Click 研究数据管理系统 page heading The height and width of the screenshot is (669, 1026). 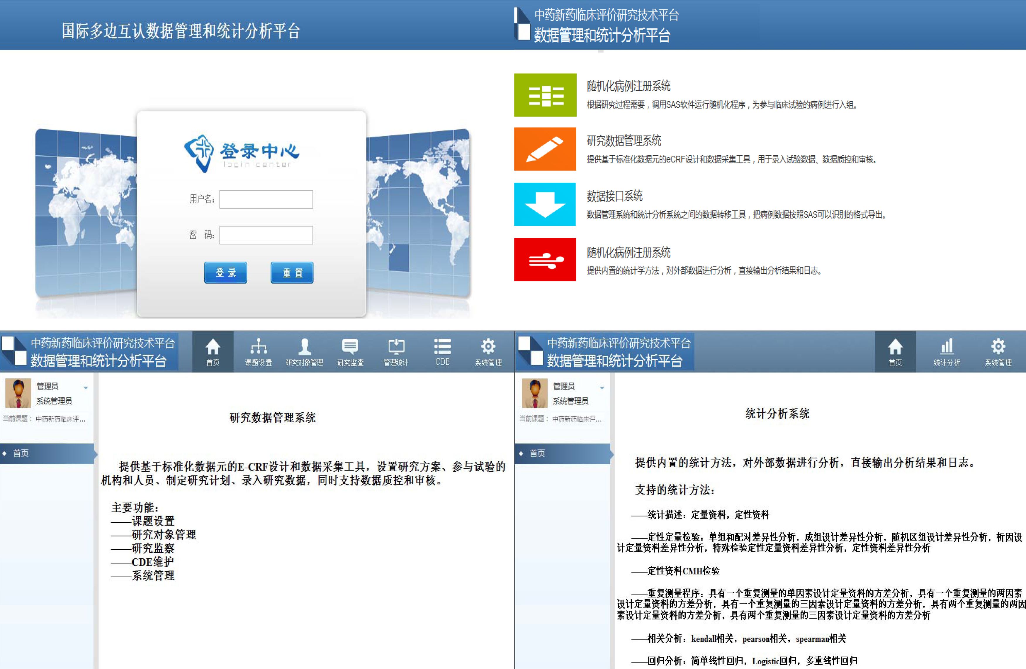coord(272,418)
